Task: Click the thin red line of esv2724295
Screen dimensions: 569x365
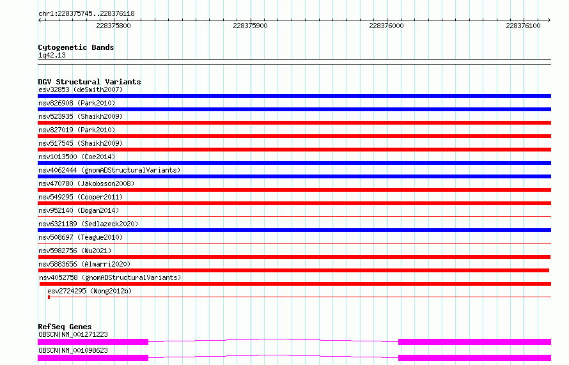Action: tap(300, 297)
